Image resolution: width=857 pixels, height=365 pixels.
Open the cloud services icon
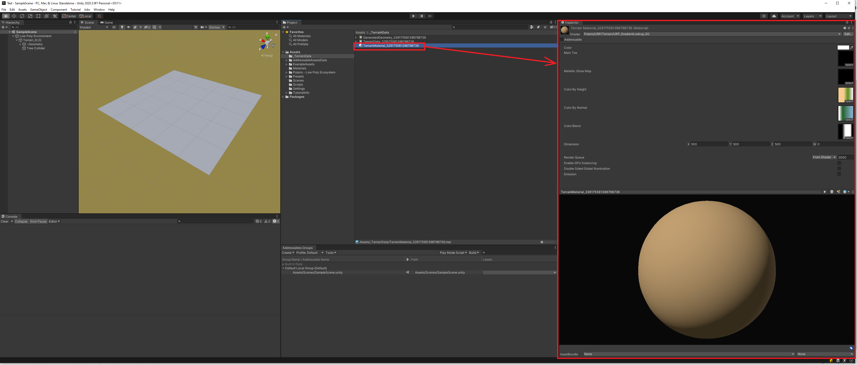pyautogui.click(x=774, y=16)
